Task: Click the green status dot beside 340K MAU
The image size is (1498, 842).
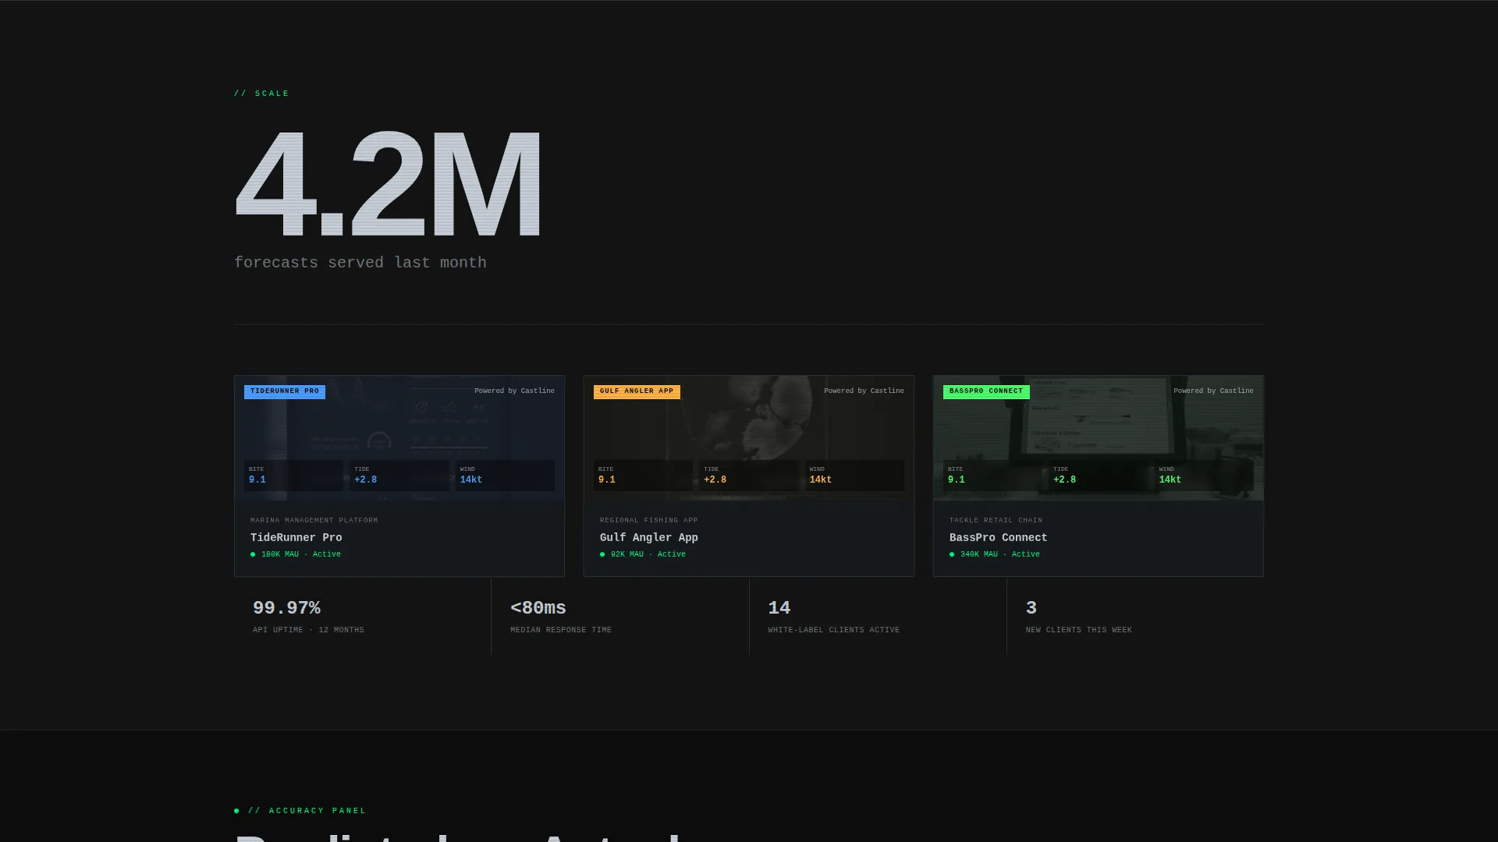Action: pos(952,554)
